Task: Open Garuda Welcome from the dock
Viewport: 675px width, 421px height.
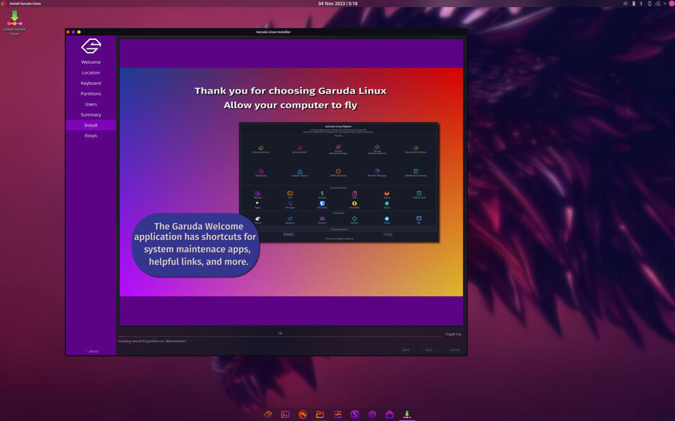Action: pyautogui.click(x=268, y=414)
